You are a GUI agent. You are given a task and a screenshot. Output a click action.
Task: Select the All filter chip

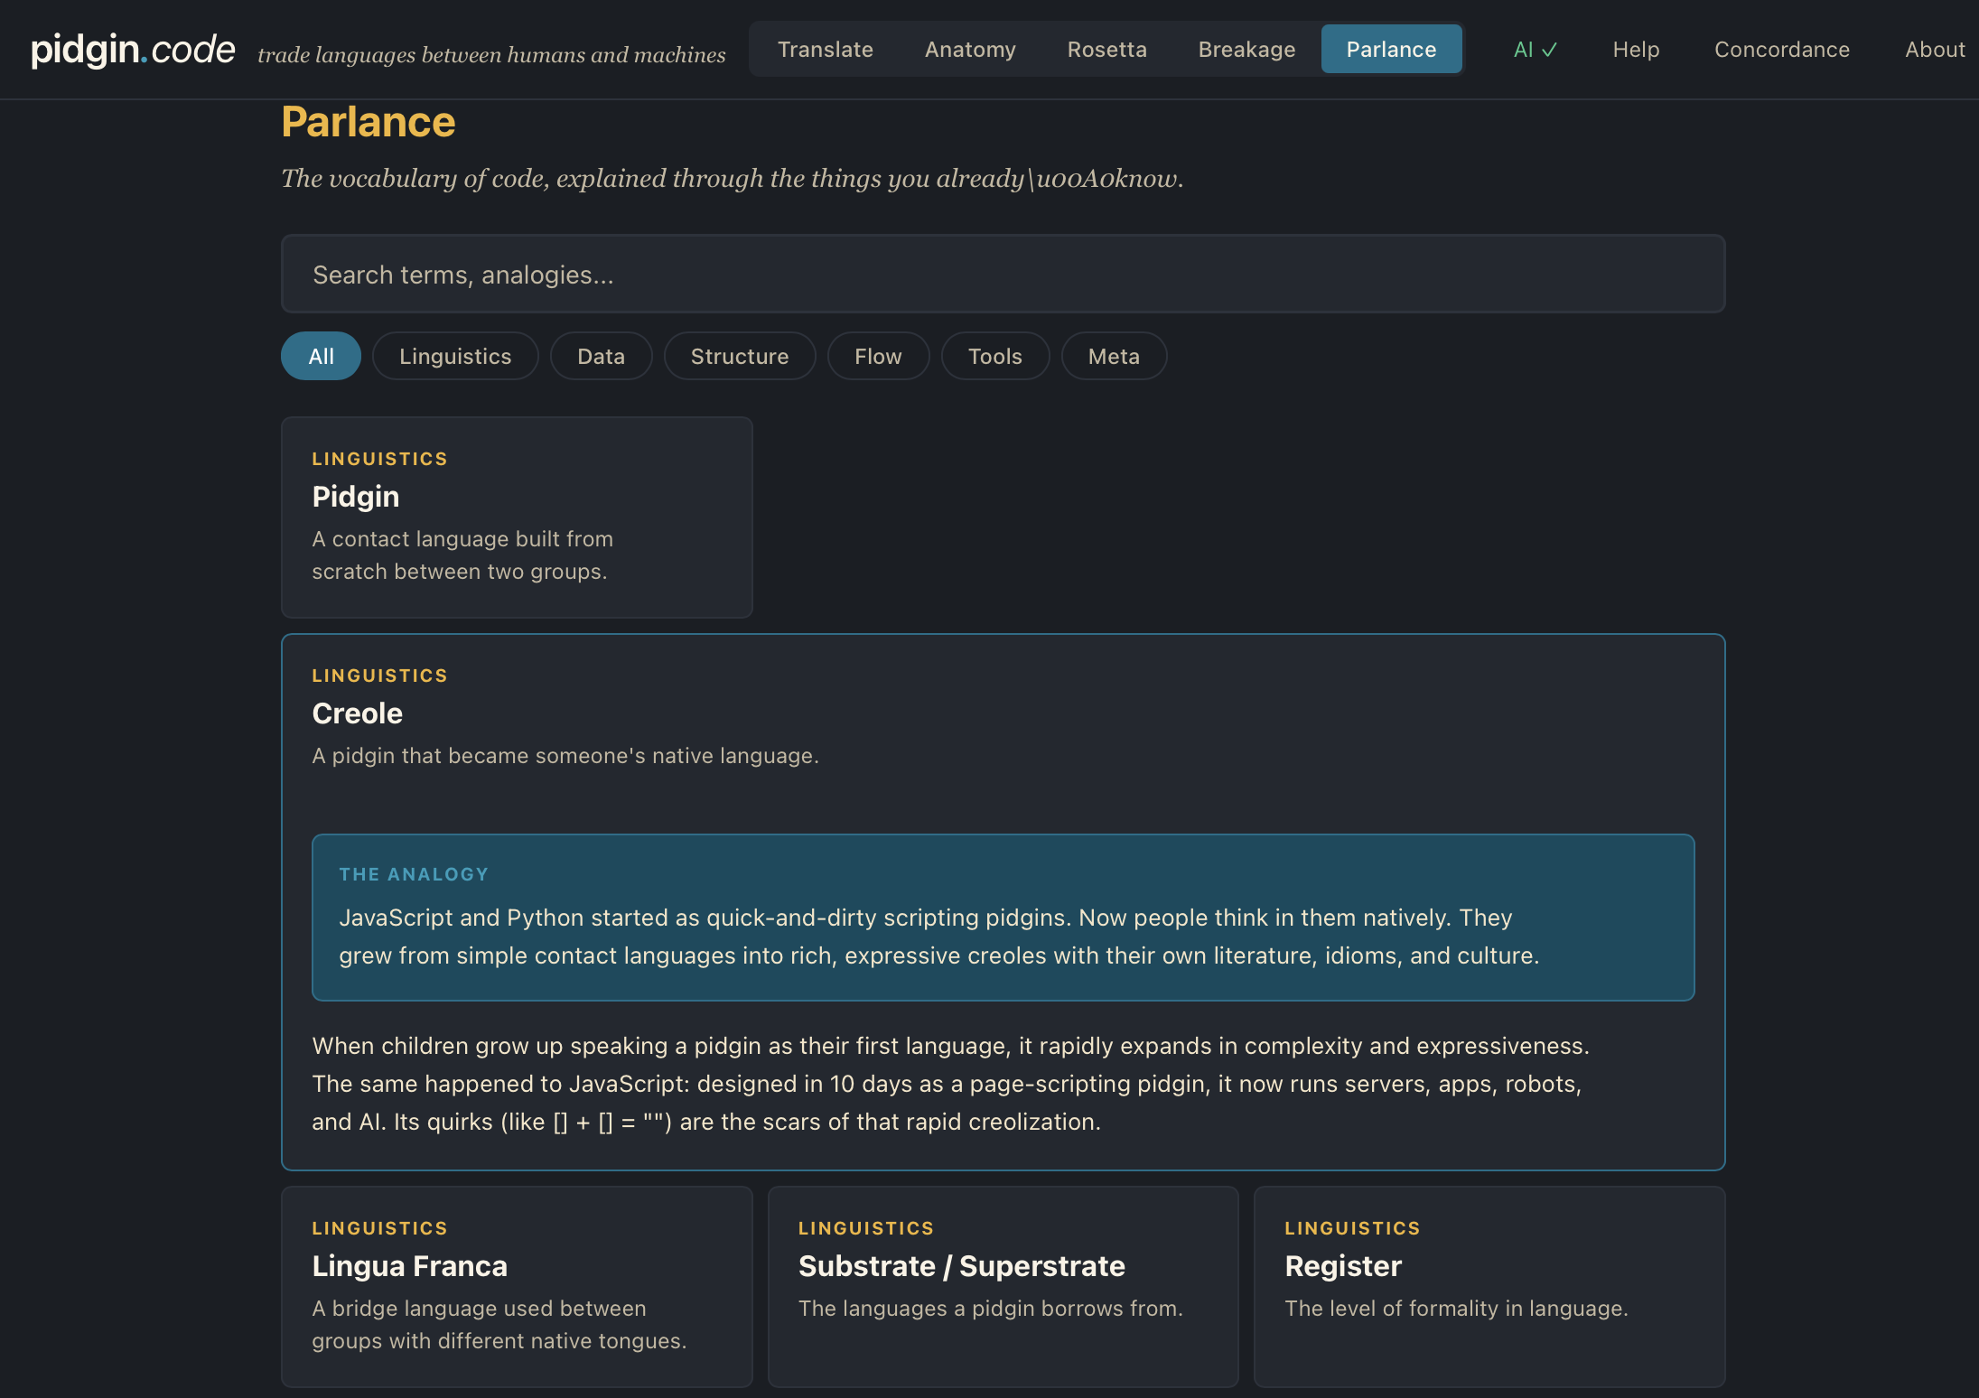point(321,356)
